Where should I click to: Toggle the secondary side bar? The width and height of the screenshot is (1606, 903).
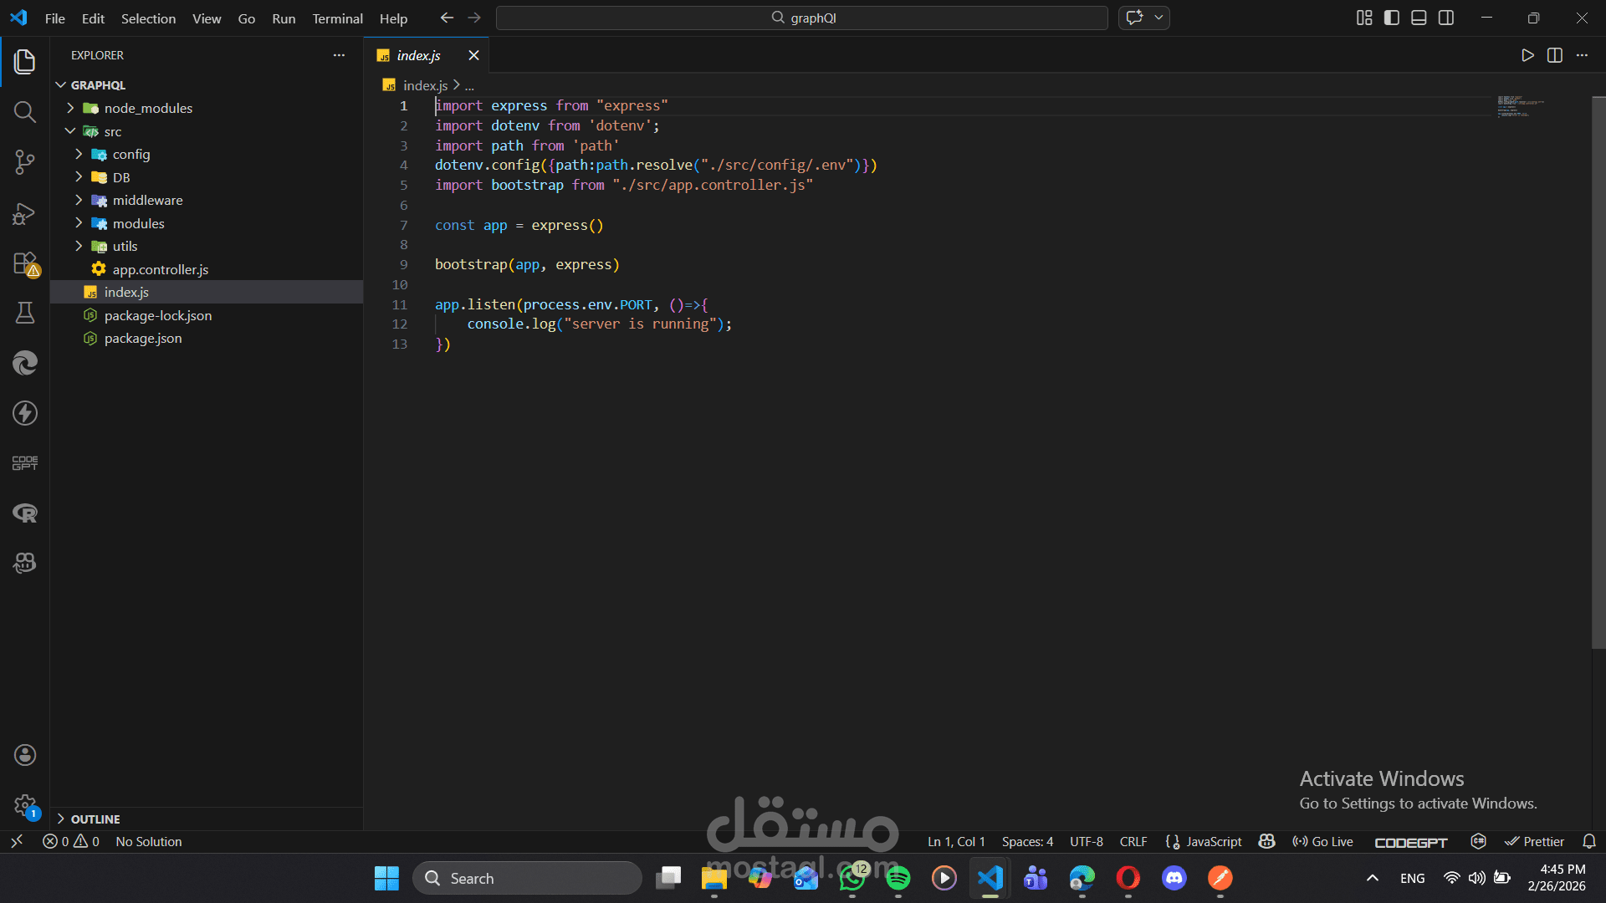1446,18
